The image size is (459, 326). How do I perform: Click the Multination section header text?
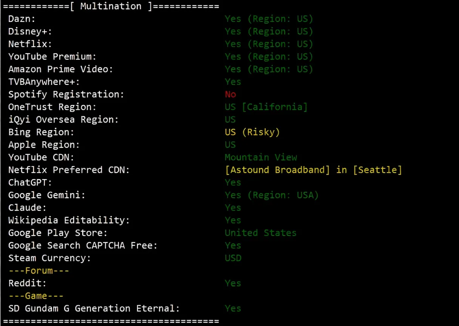tap(111, 6)
